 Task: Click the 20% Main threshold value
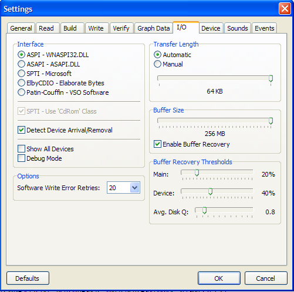click(x=268, y=174)
